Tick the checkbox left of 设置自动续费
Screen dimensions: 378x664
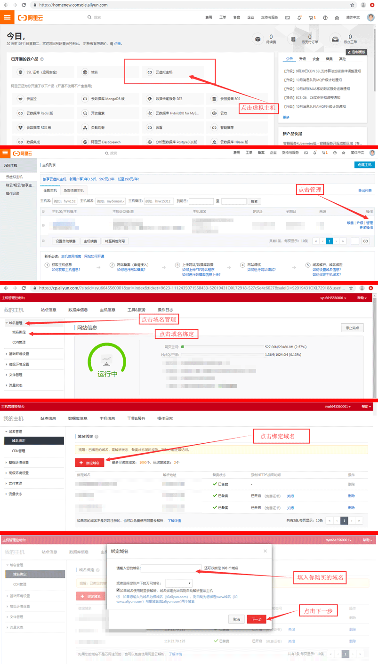(x=43, y=241)
